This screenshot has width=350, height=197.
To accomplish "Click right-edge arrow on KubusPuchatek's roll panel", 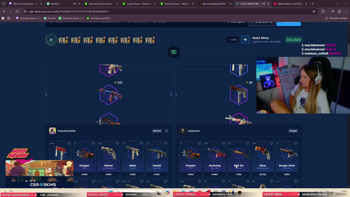I will (x=171, y=95).
